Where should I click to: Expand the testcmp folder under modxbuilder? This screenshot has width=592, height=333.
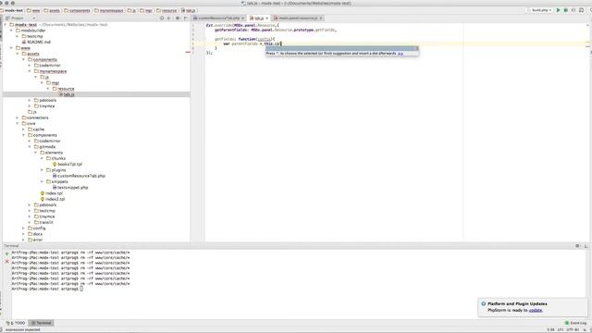18,36
